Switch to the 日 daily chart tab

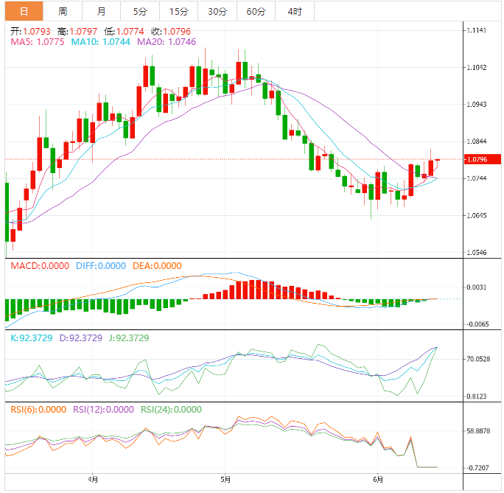tap(24, 11)
